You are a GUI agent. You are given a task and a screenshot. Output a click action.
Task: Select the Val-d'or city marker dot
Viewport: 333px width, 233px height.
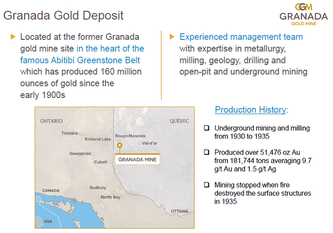point(140,143)
